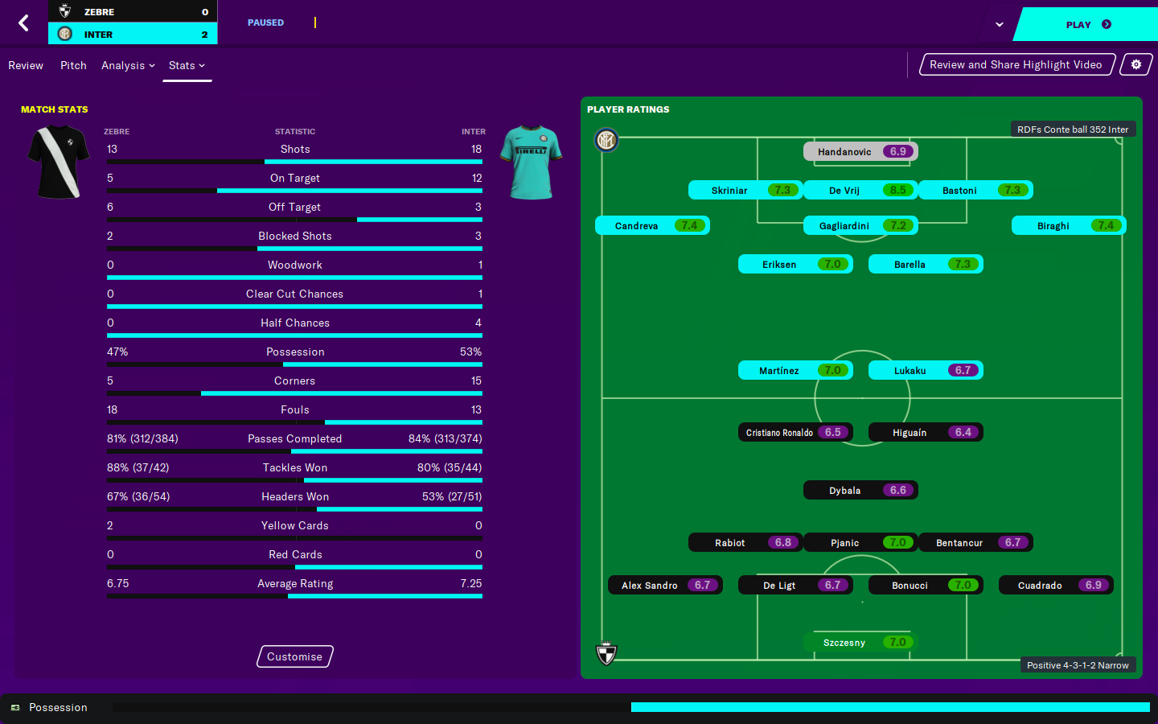Click Dybala rated 6.6

[860, 490]
